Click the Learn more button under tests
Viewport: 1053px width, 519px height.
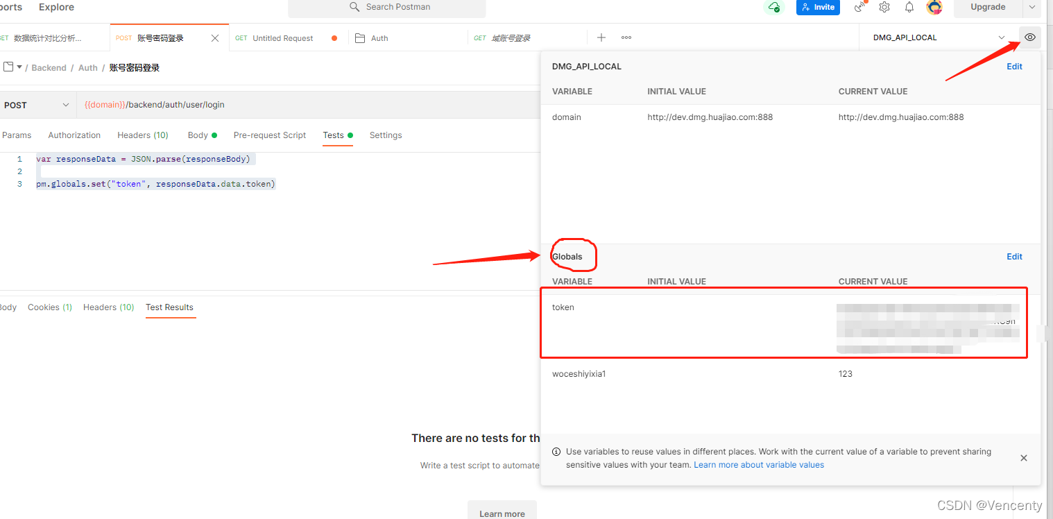(x=502, y=512)
